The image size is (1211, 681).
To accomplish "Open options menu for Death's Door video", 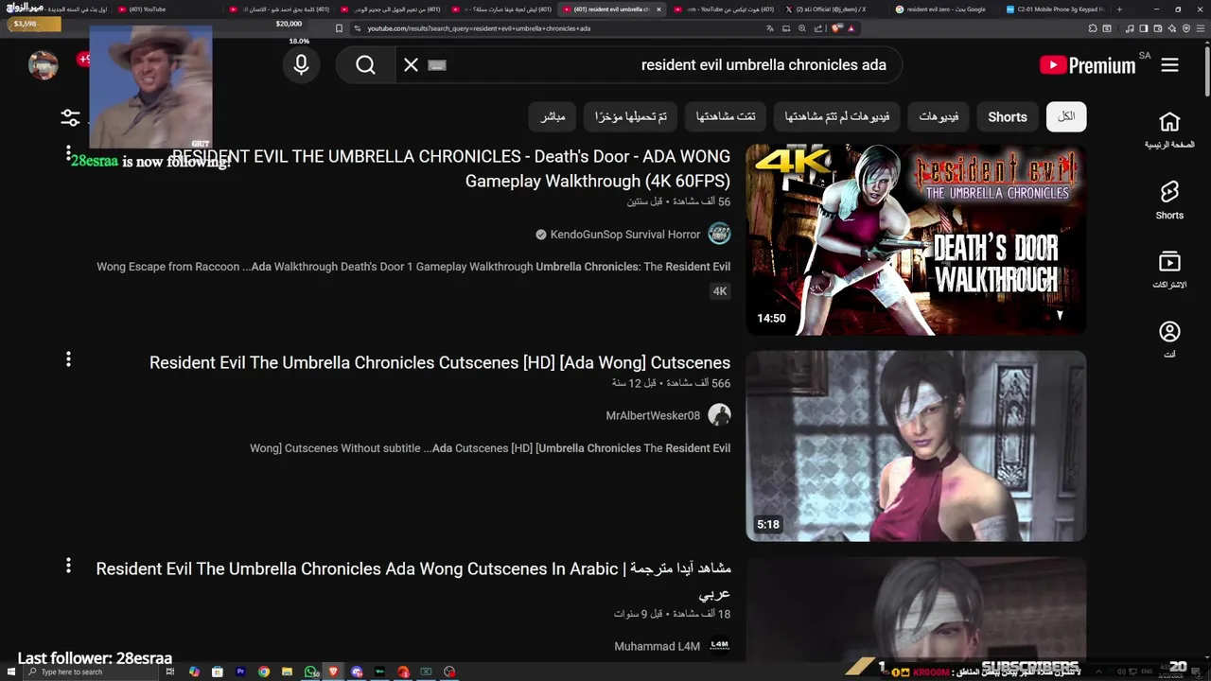I will (68, 153).
